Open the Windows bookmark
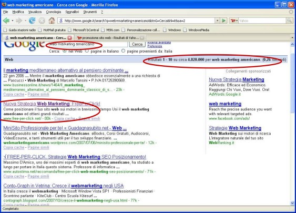Image resolution: width=296 pixels, height=213 pixels. (x=172, y=30)
